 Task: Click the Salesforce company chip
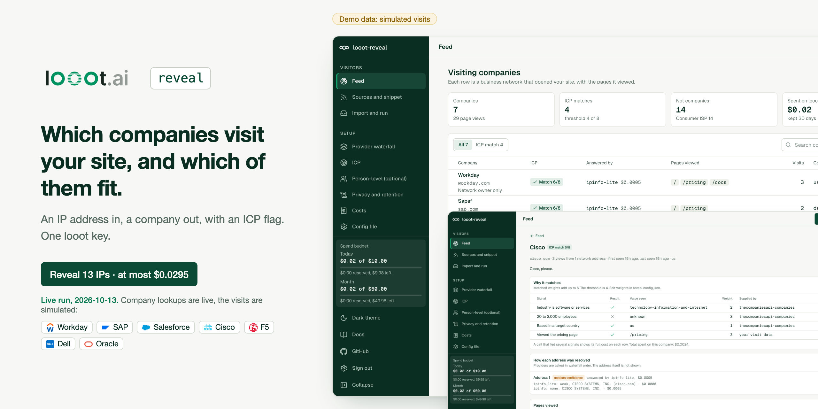point(166,327)
